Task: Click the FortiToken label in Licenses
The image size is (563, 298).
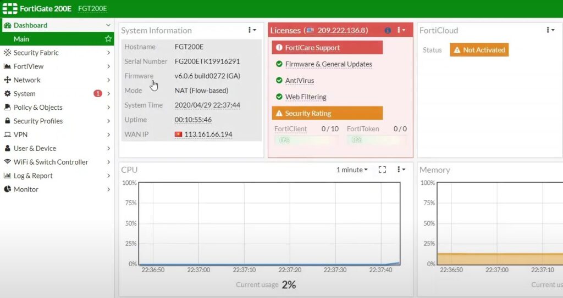Action: click(x=363, y=129)
